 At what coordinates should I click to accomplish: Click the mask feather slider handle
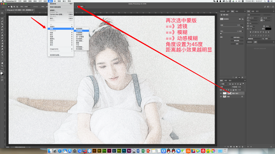pos(221,33)
